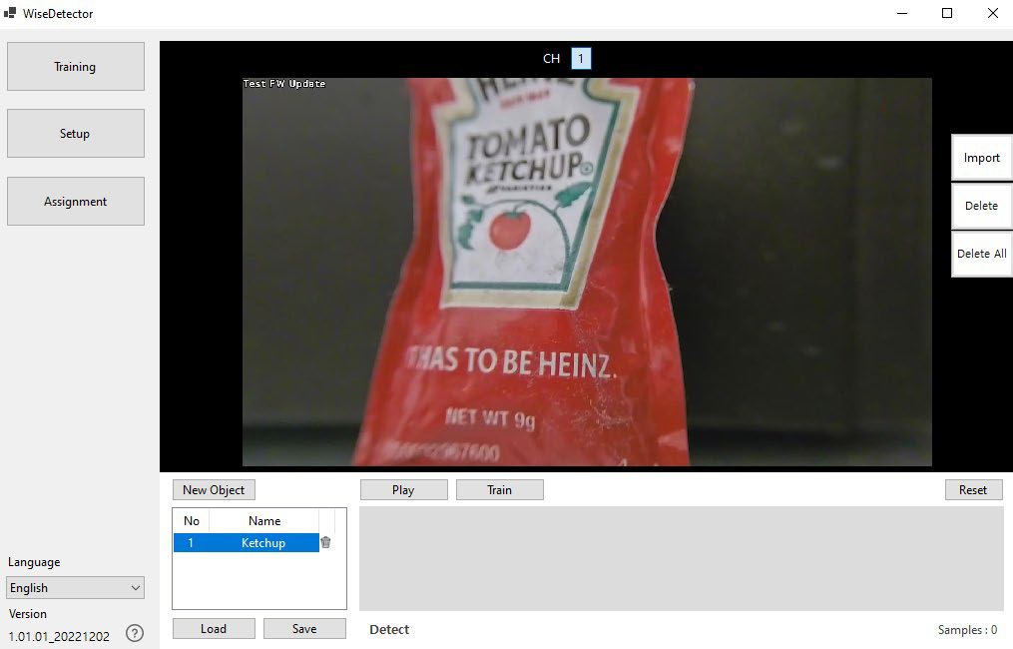1013x649 pixels.
Task: Maximize the WiseDetector window
Action: click(947, 13)
